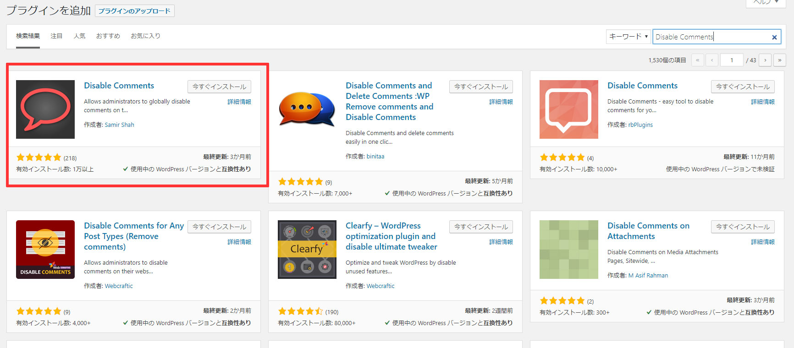Viewport: 794px width, 348px height.
Task: Click the Clearfy plugin icon
Action: click(307, 250)
